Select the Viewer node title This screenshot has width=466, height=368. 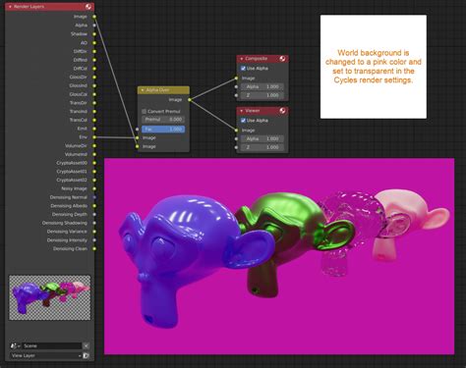point(253,111)
